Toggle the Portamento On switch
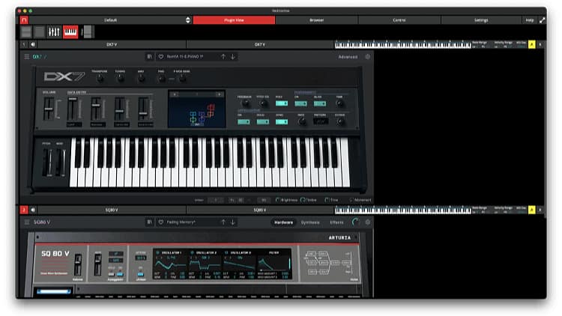Screen dimensions: 562x316 (x=300, y=103)
